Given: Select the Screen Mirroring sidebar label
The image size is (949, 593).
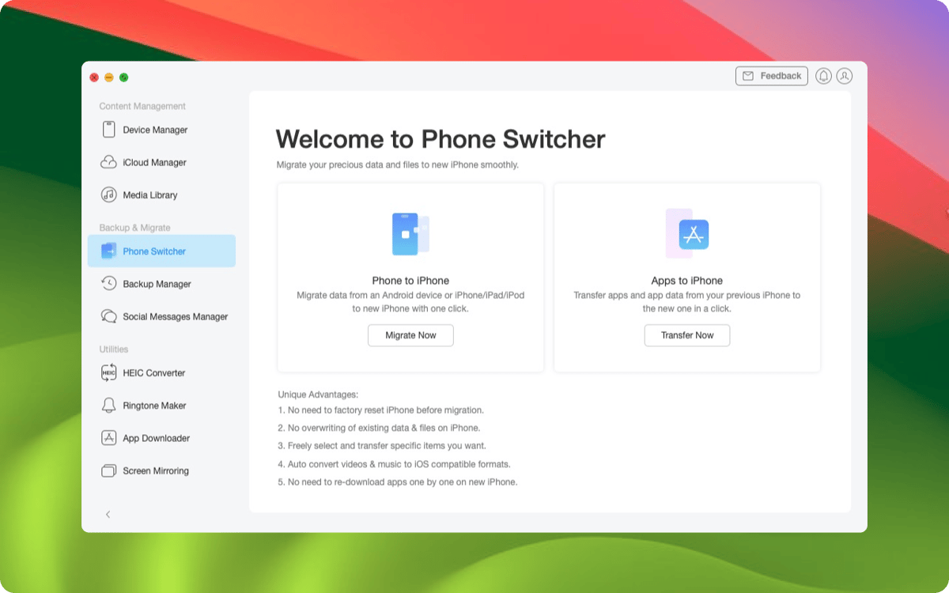Looking at the screenshot, I should click(156, 470).
